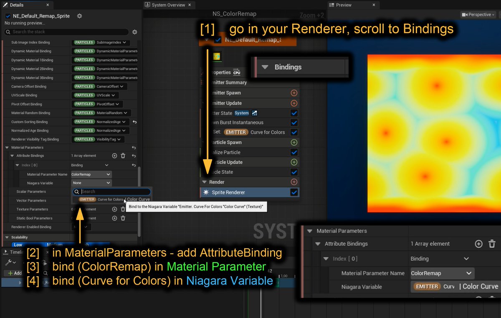Click the Emitter State scalability icon
The height and width of the screenshot is (318, 501).
pos(255,113)
